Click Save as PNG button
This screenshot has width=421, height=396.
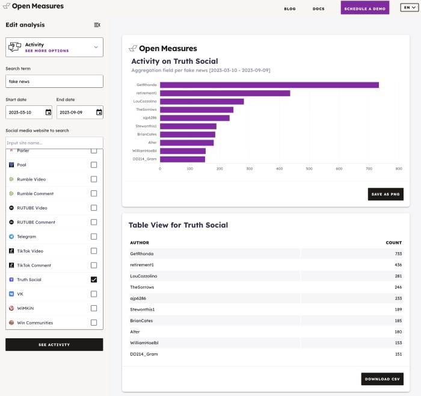pos(386,194)
